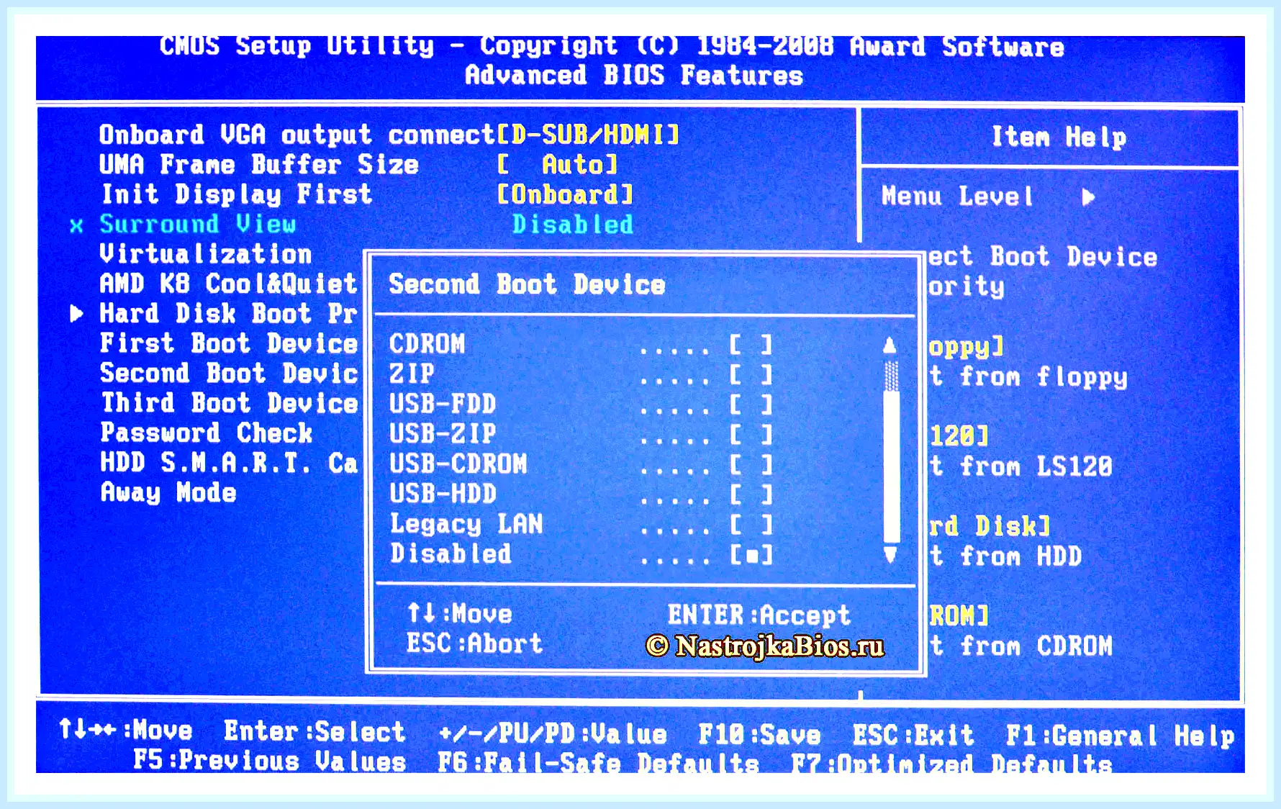Choose the USB-FDD radio bracket
Image resolution: width=1281 pixels, height=809 pixels.
[751, 404]
